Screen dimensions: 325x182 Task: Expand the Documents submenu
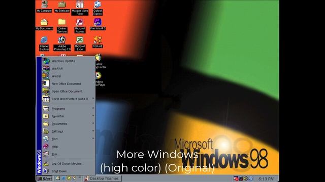coord(69,124)
